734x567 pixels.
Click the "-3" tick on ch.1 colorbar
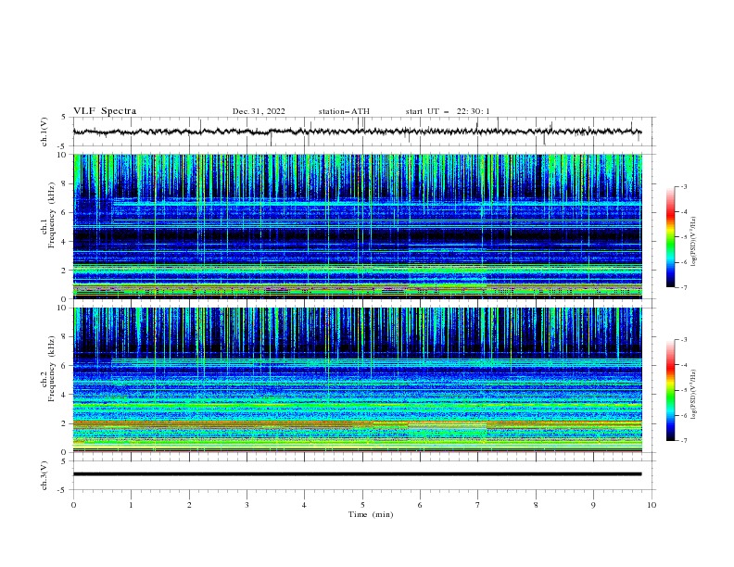[x=684, y=186]
